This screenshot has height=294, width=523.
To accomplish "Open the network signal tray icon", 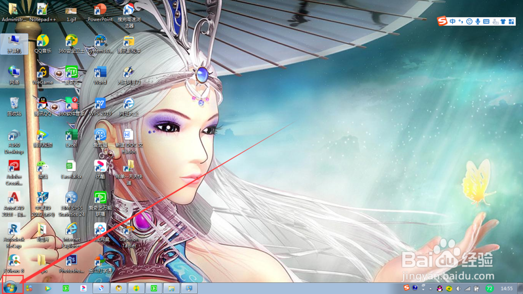I will pos(467,289).
